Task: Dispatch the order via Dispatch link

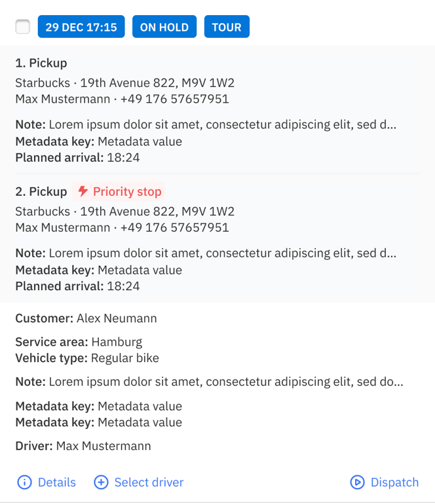Action: tap(394, 482)
